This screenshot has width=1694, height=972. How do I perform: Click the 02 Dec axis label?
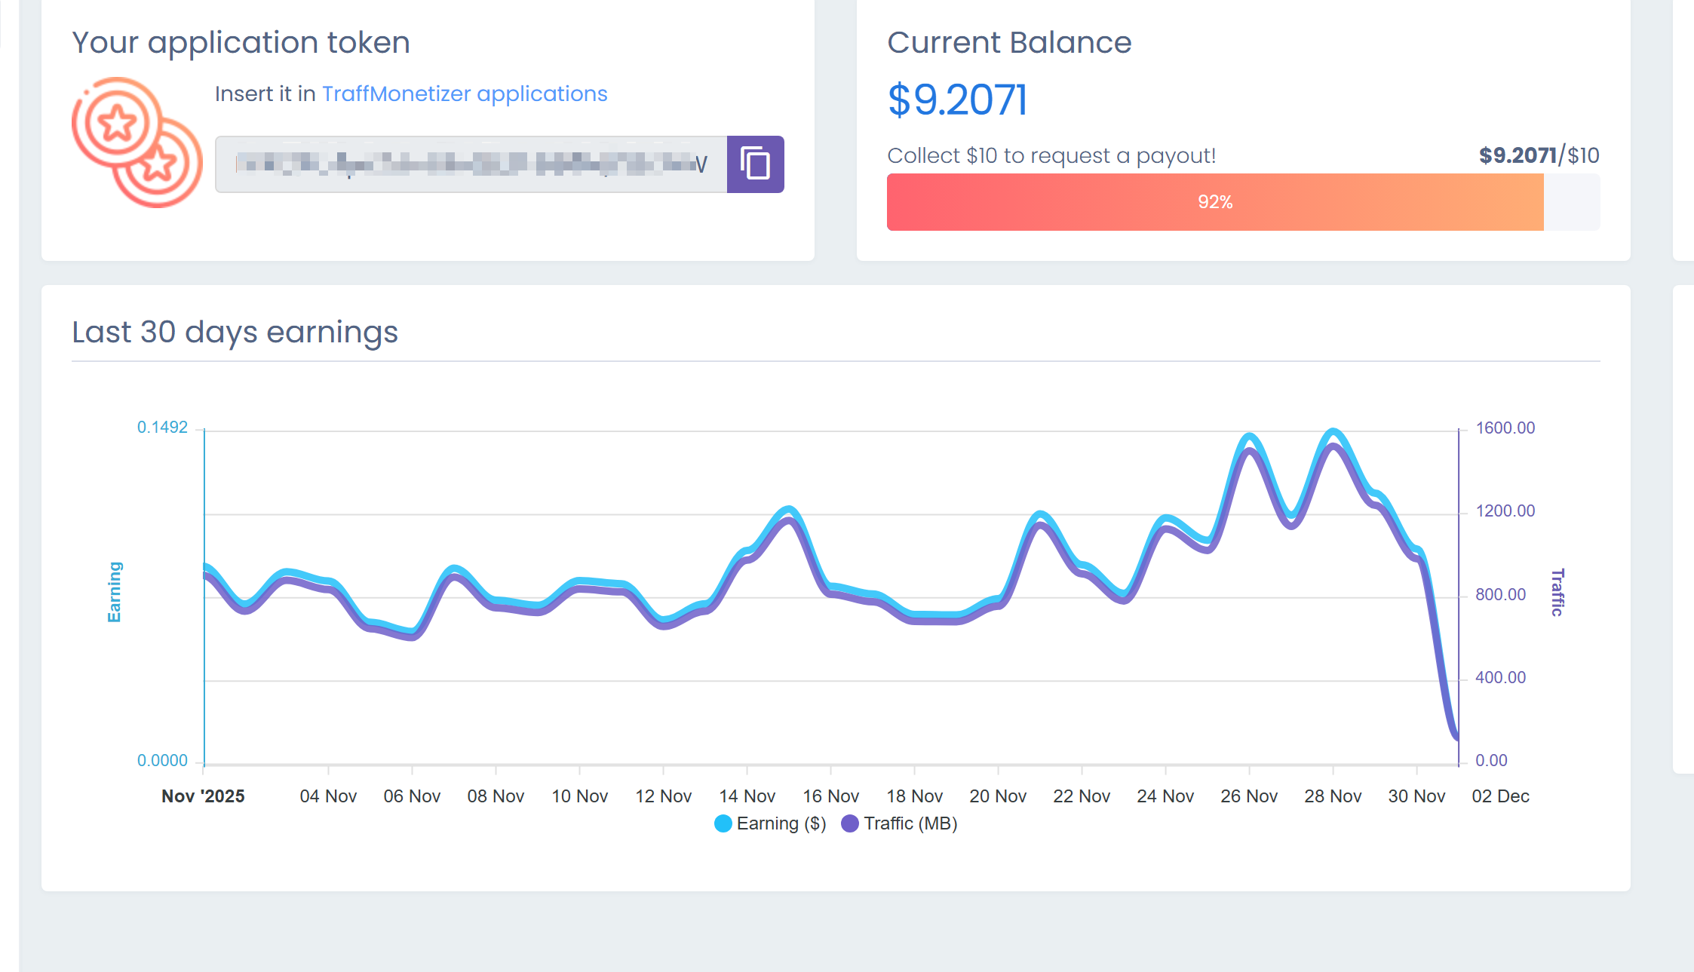coord(1500,796)
